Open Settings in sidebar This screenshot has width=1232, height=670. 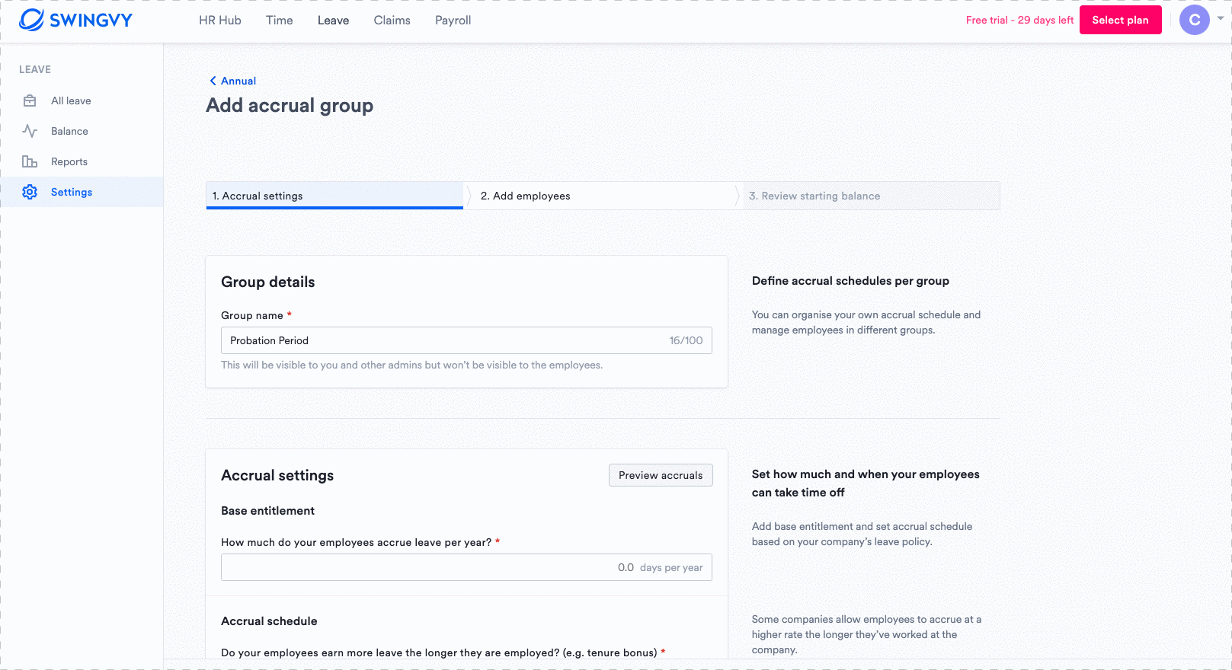82,192
